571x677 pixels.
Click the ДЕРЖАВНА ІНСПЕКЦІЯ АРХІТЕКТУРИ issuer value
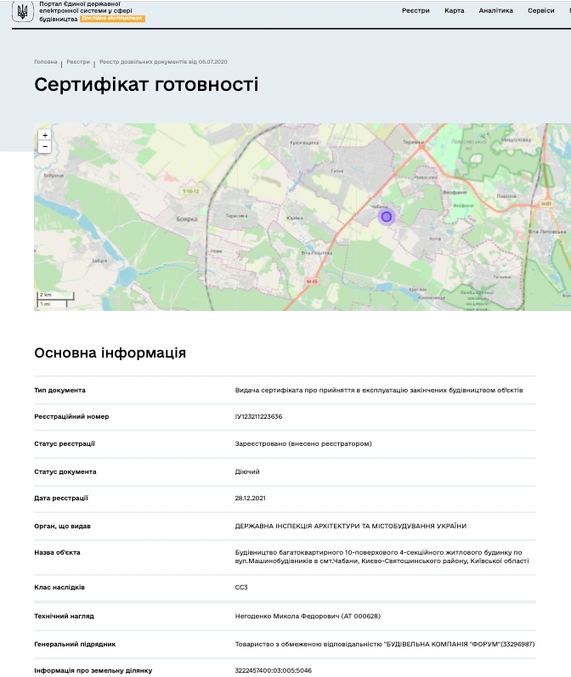point(351,526)
